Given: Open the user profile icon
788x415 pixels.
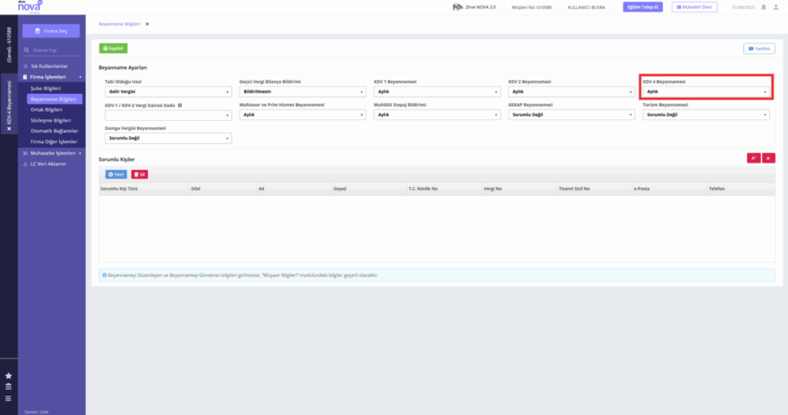Looking at the screenshot, I should pyautogui.click(x=776, y=7).
